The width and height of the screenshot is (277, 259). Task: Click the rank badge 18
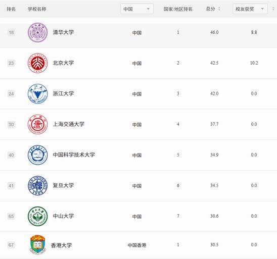[x=11, y=33]
